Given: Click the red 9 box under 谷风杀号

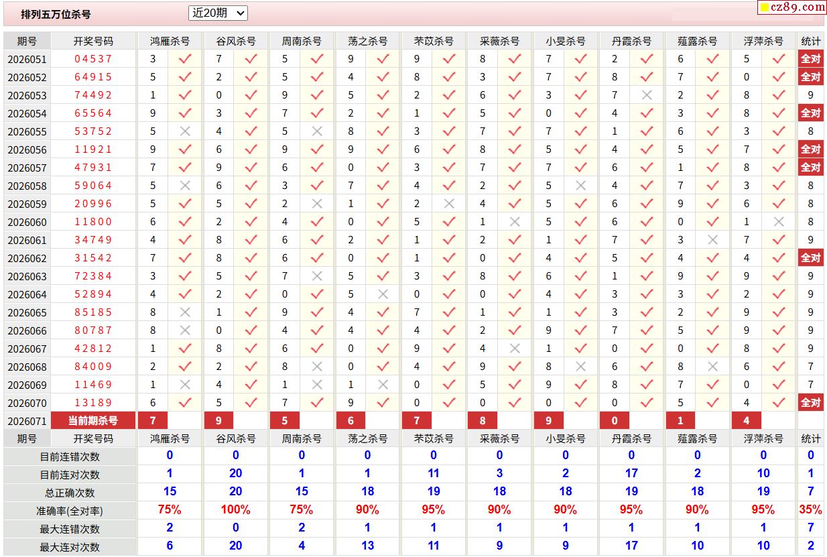Looking at the screenshot, I should pyautogui.click(x=218, y=420).
